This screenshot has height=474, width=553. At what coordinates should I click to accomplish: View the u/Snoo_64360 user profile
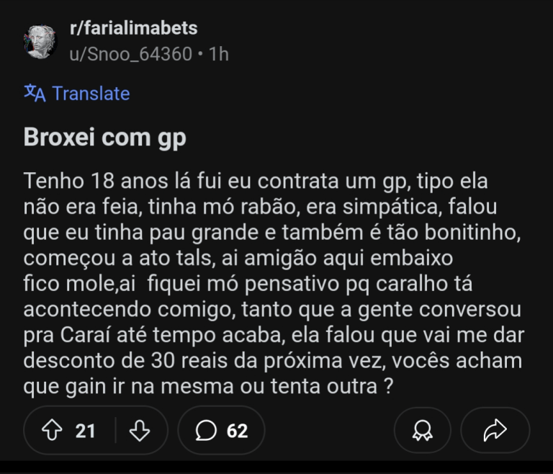(131, 53)
